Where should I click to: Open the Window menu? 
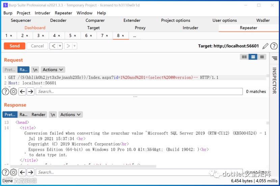coord(84,13)
